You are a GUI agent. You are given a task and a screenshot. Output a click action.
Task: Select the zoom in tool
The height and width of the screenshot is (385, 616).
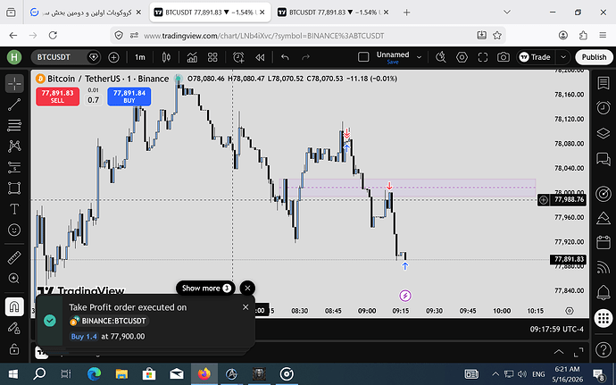[x=14, y=279]
